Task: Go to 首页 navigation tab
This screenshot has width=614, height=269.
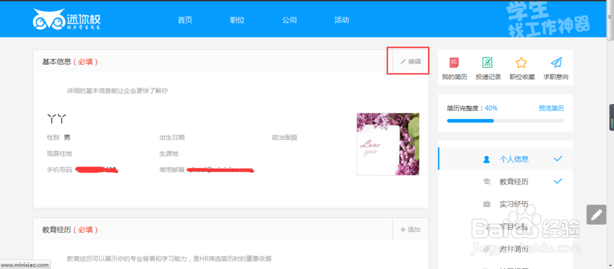Action: 185,20
